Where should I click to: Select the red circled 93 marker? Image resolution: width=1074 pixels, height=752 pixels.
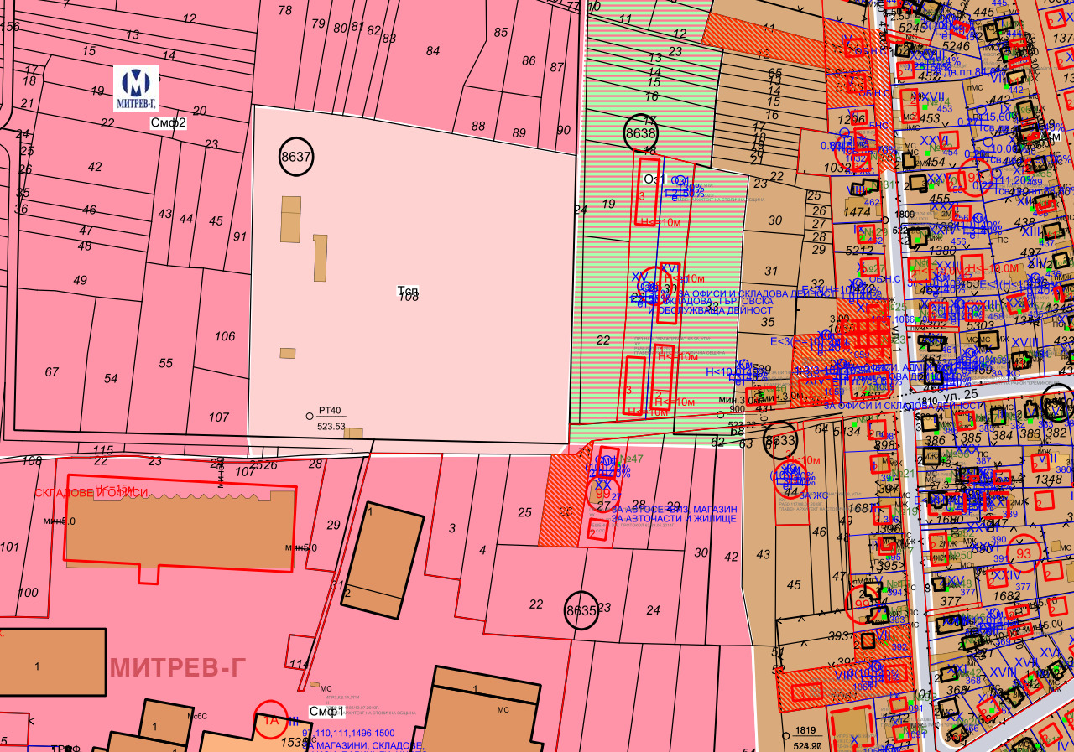[x=1023, y=554]
